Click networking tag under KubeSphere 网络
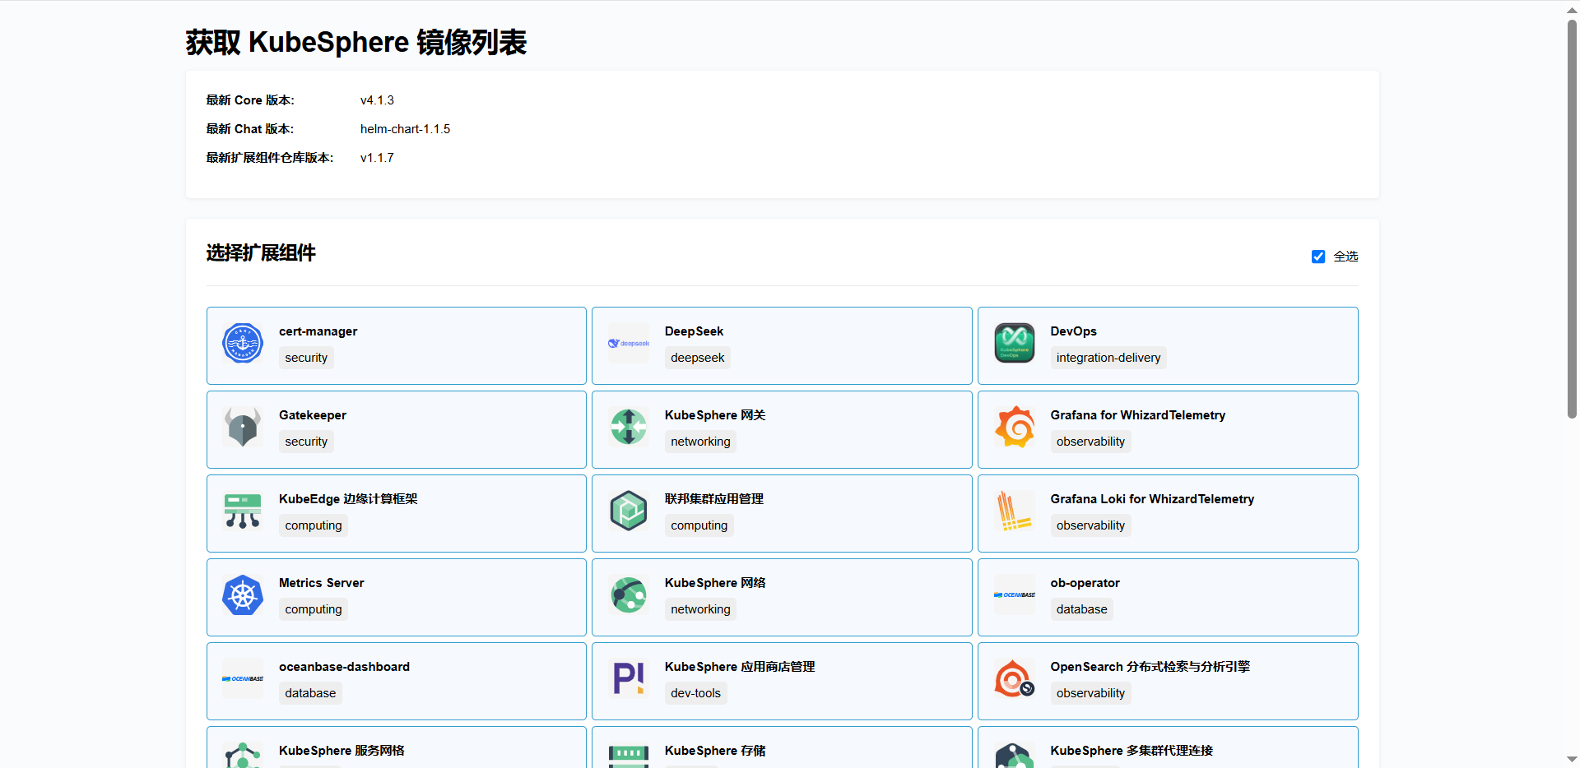Image resolution: width=1580 pixels, height=768 pixels. tap(700, 609)
